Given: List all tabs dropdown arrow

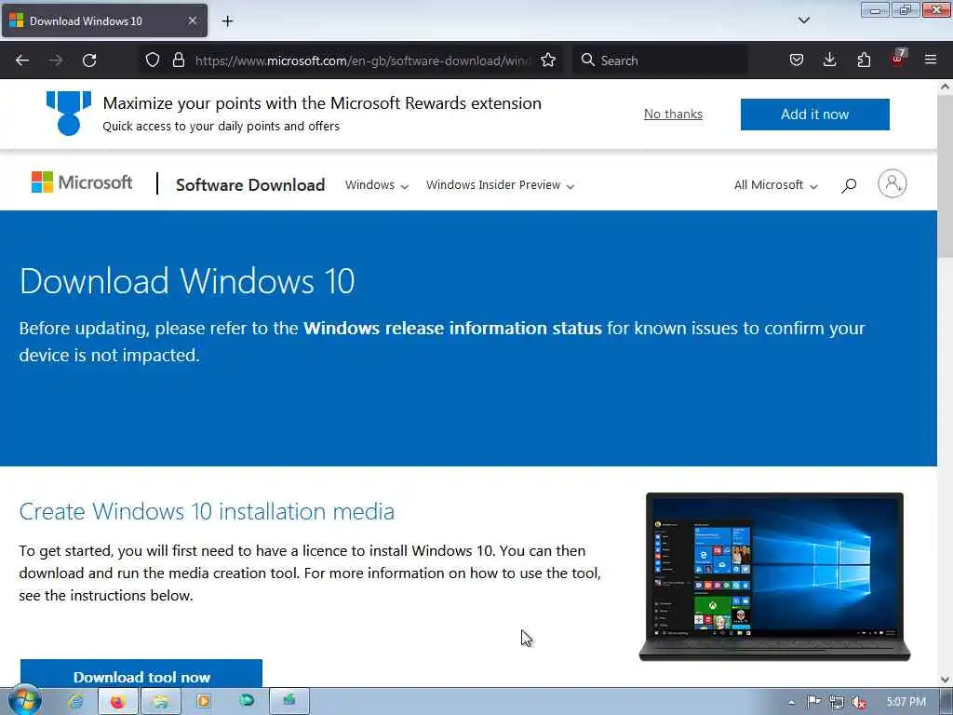Looking at the screenshot, I should click(x=803, y=20).
